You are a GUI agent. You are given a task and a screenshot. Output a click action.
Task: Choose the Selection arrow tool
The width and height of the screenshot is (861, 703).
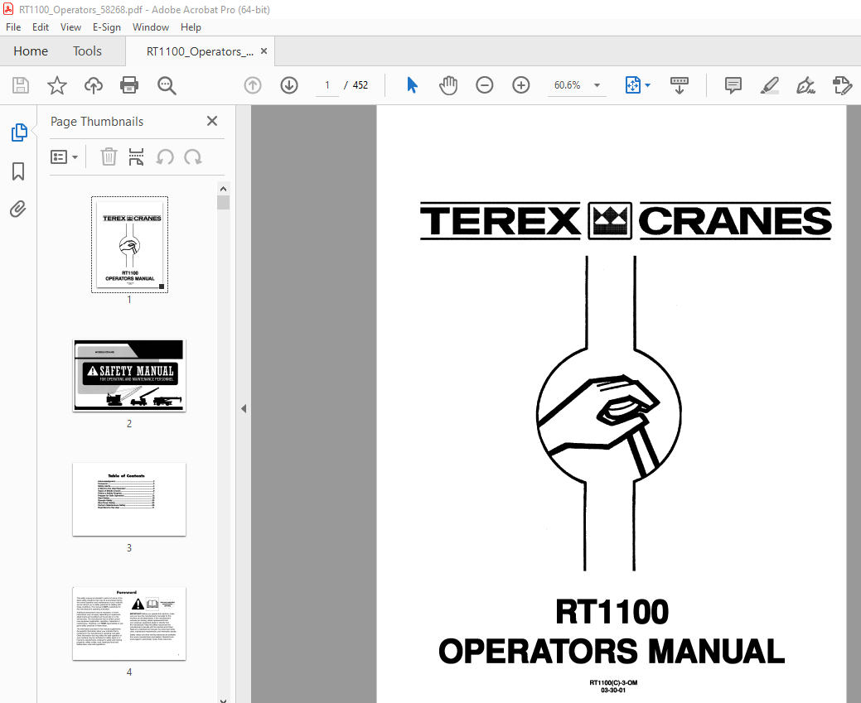(x=412, y=85)
